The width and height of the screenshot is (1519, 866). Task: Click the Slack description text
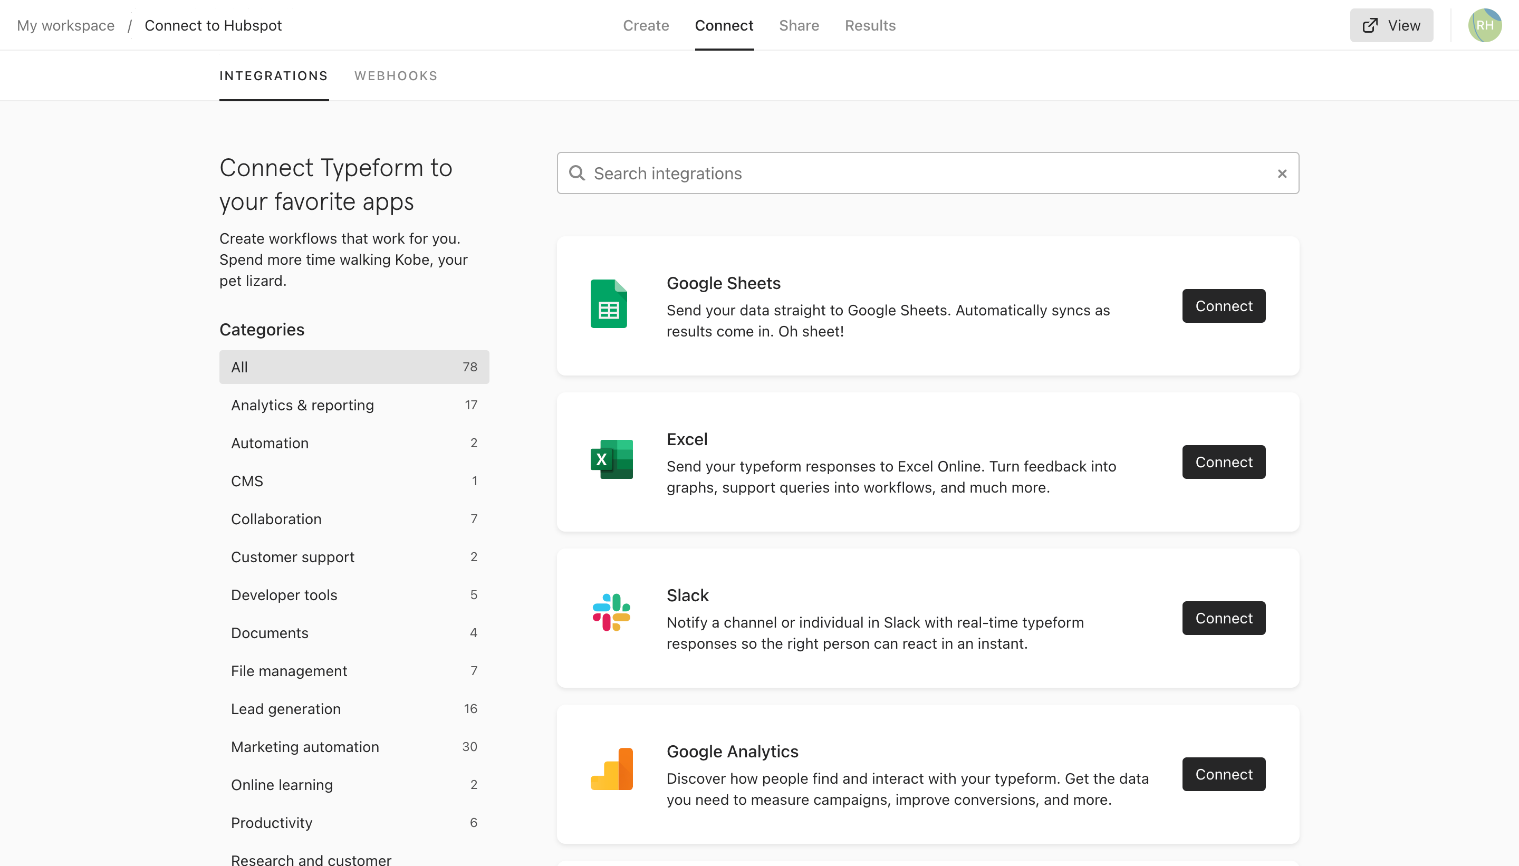pos(875,633)
